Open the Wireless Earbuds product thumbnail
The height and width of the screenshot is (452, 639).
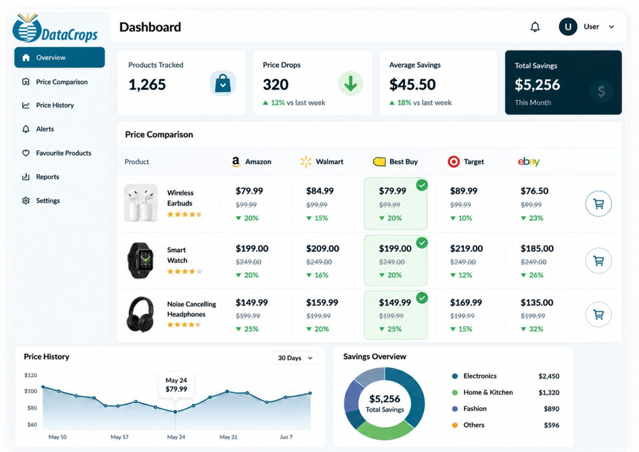(x=141, y=203)
